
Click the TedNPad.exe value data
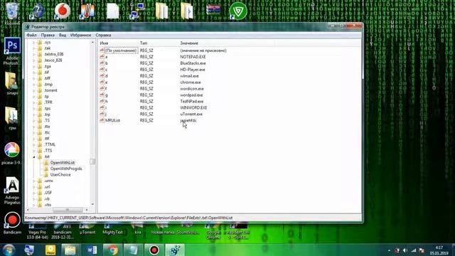click(x=192, y=101)
